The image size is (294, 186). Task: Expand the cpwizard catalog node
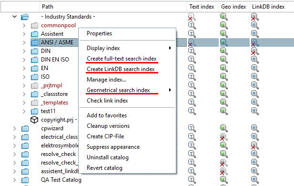pyautogui.click(x=15, y=128)
